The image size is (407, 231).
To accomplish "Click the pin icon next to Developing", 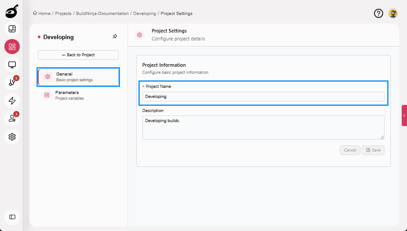I will click(115, 36).
